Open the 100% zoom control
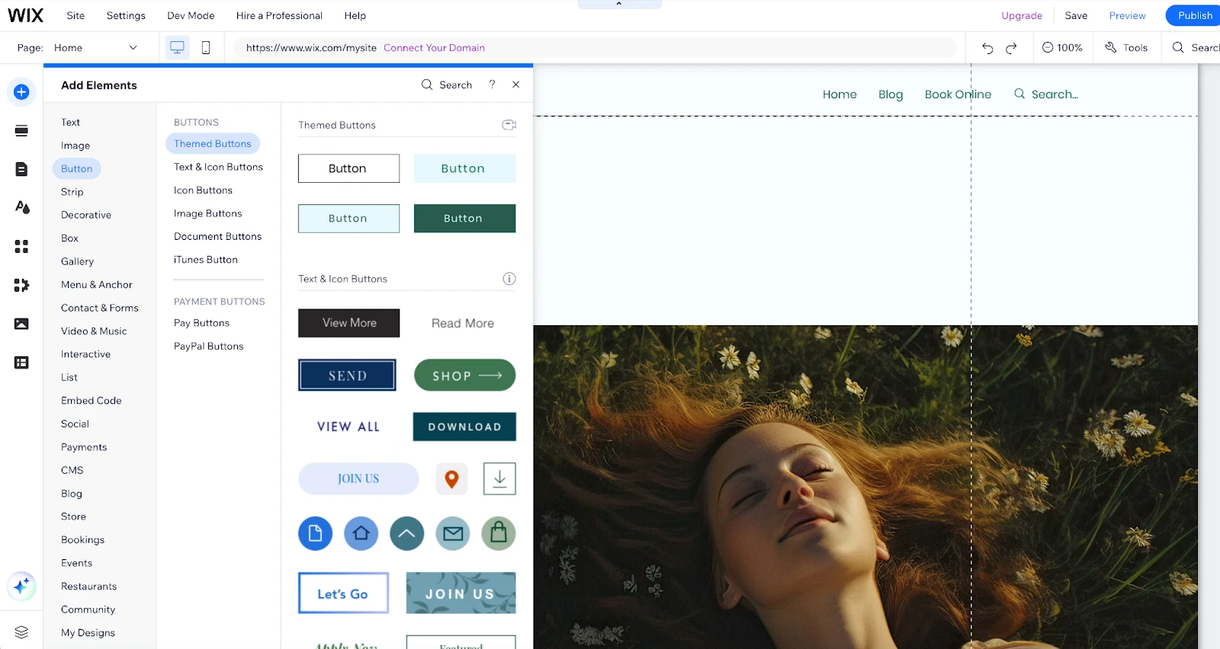The height and width of the screenshot is (649, 1220). point(1061,47)
